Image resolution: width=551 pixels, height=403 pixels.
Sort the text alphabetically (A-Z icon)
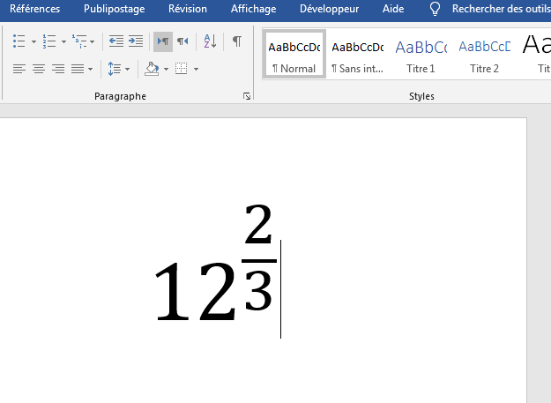(209, 41)
